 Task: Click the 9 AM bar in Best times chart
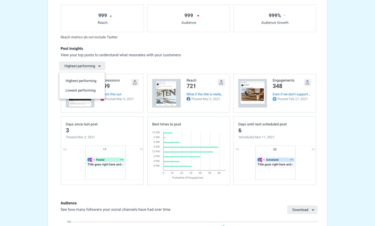(191, 147)
